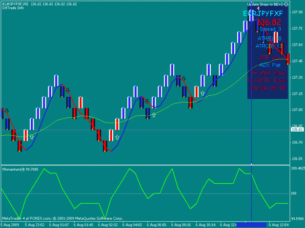Click the down arrow near the 137.30 price peak

(183, 79)
